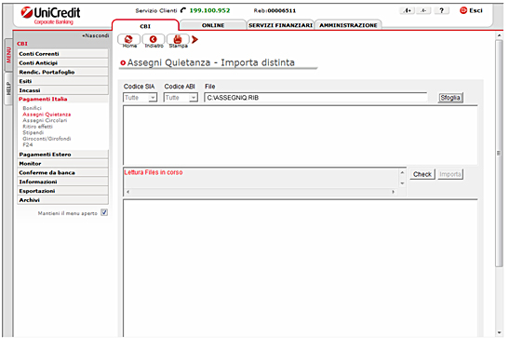
Task: Select Stipendi submenu item
Action: pyautogui.click(x=33, y=132)
